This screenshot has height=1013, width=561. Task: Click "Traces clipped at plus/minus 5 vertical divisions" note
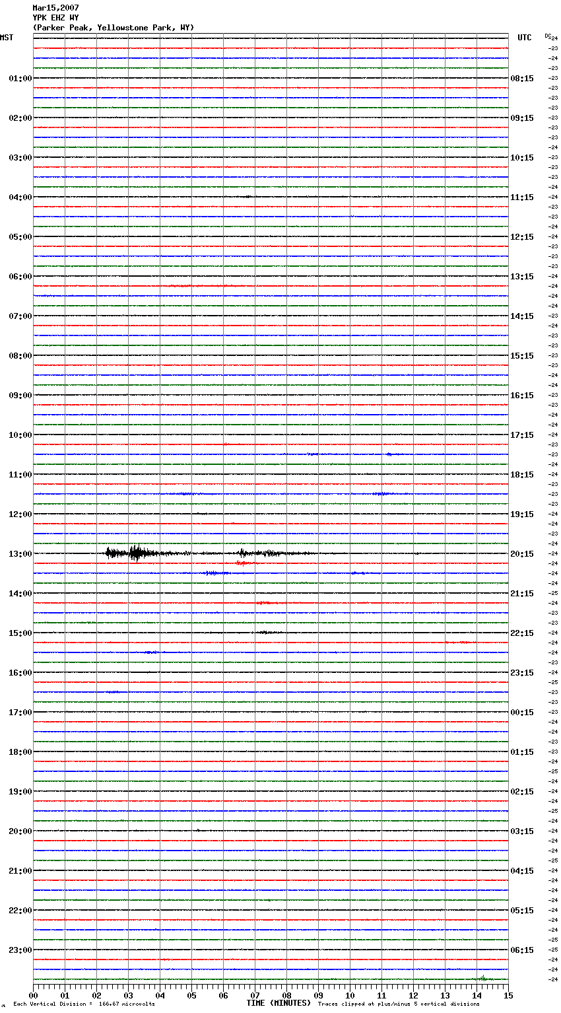click(x=399, y=1004)
